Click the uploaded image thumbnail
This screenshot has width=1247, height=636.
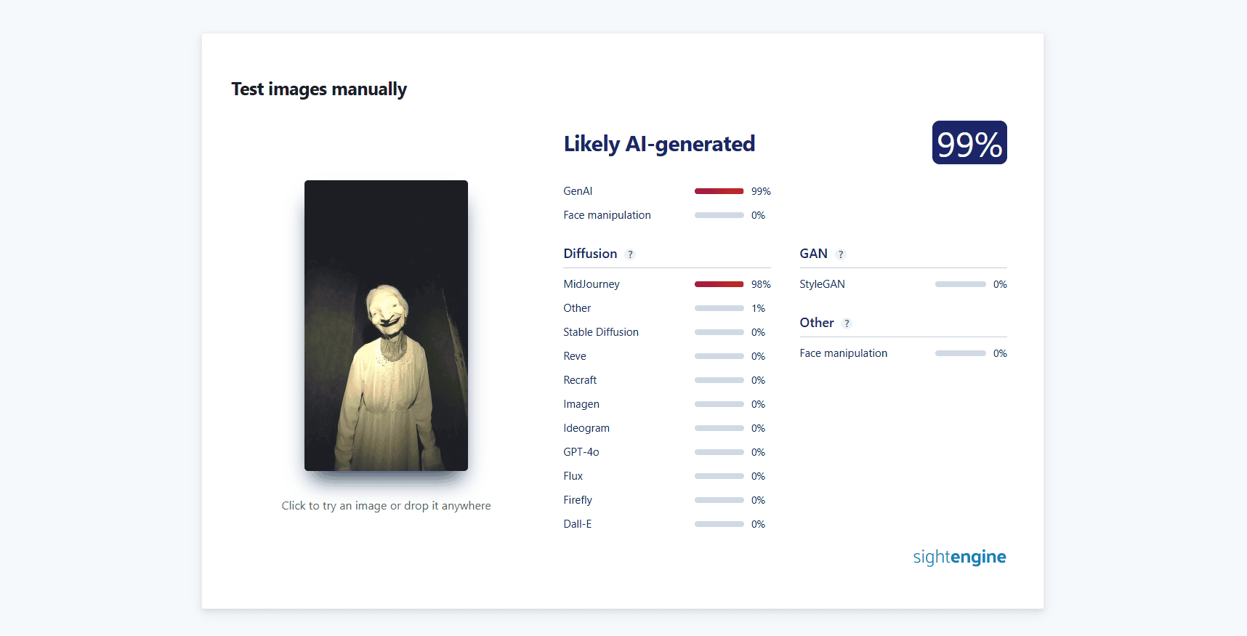[x=386, y=326]
